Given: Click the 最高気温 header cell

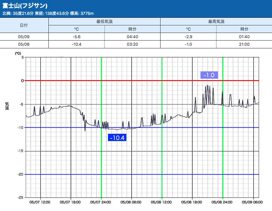Looking at the screenshot, I should pyautogui.click(x=216, y=22).
